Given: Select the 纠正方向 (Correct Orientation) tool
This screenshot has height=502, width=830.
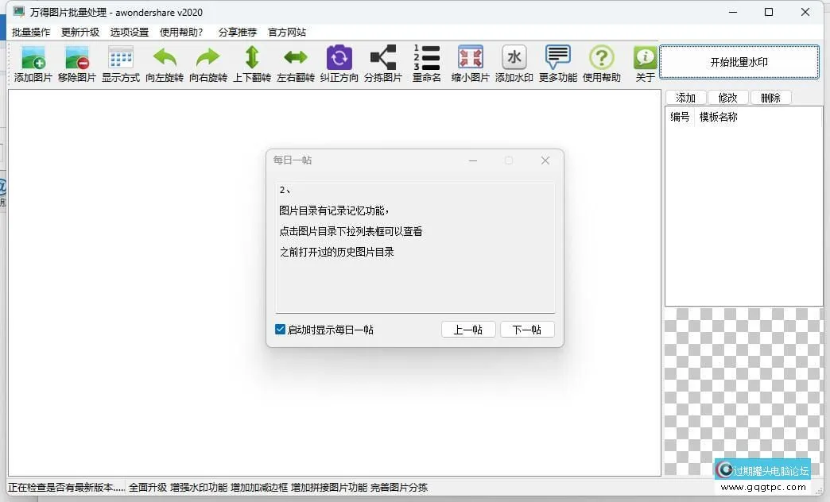Looking at the screenshot, I should [339, 64].
